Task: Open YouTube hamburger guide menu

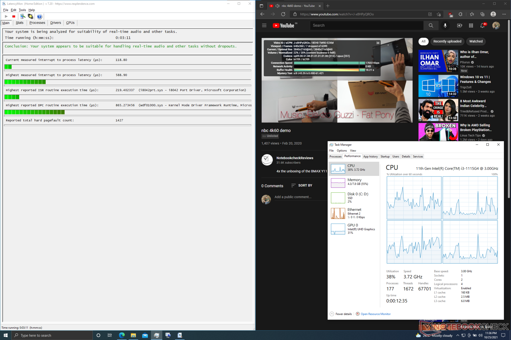Action: click(264, 25)
